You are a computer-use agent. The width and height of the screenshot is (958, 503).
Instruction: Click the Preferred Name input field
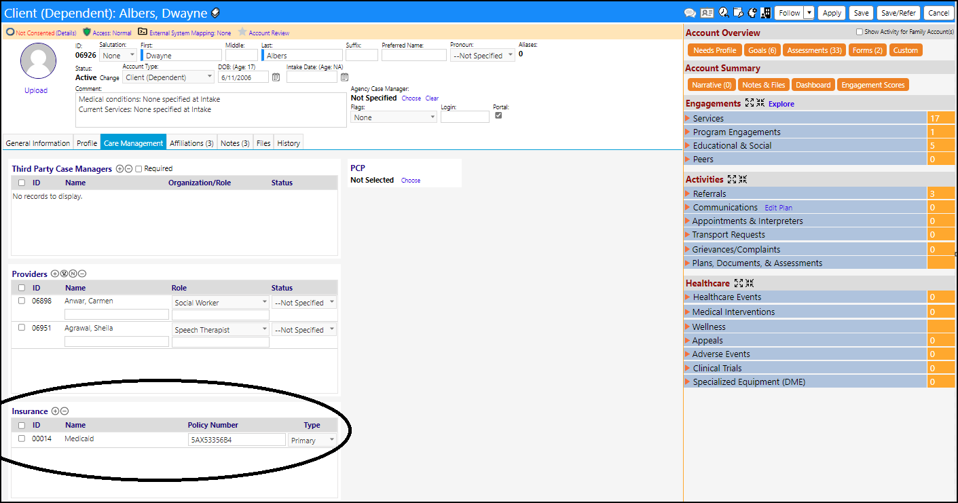[x=414, y=55]
